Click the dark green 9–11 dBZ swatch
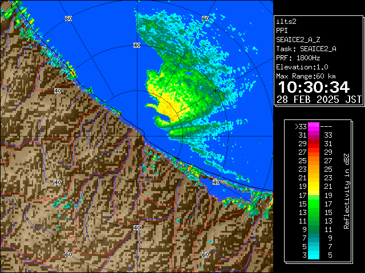Viewport: 365px width, 273px height. [x=314, y=229]
